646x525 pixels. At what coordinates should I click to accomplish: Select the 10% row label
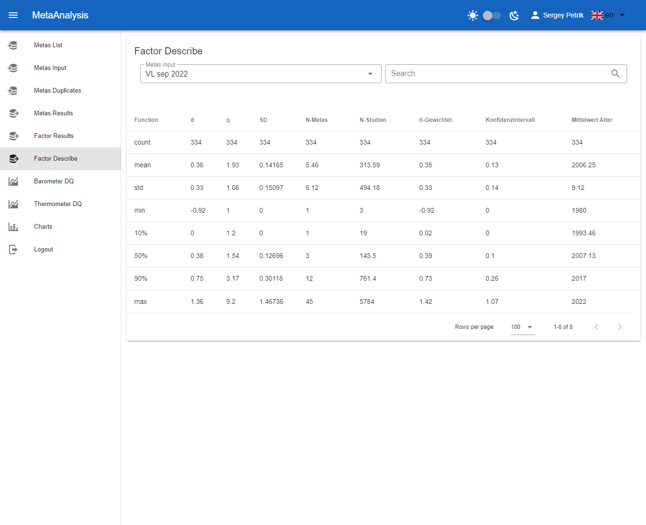[x=141, y=233]
